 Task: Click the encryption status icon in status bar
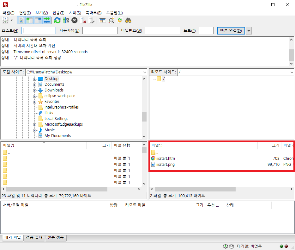(226, 246)
